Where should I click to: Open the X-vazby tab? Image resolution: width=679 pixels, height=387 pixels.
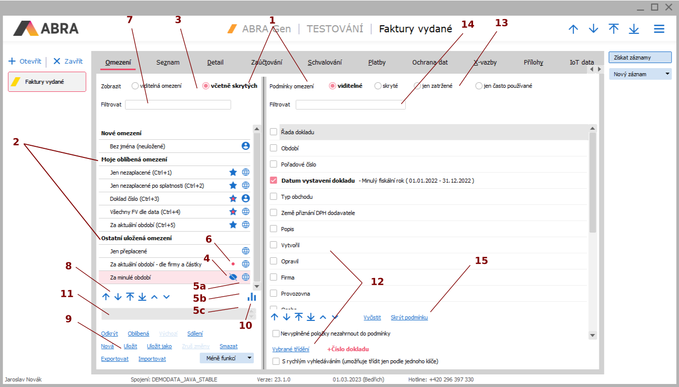pyautogui.click(x=485, y=63)
